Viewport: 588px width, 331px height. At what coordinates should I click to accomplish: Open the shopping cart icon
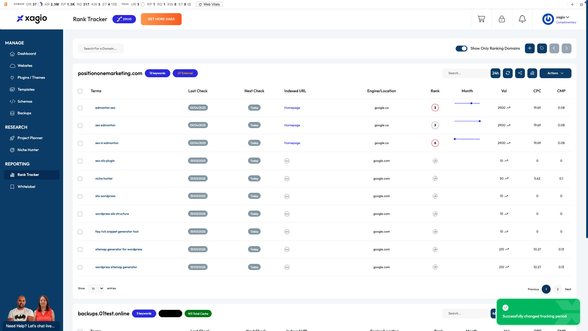(x=481, y=19)
